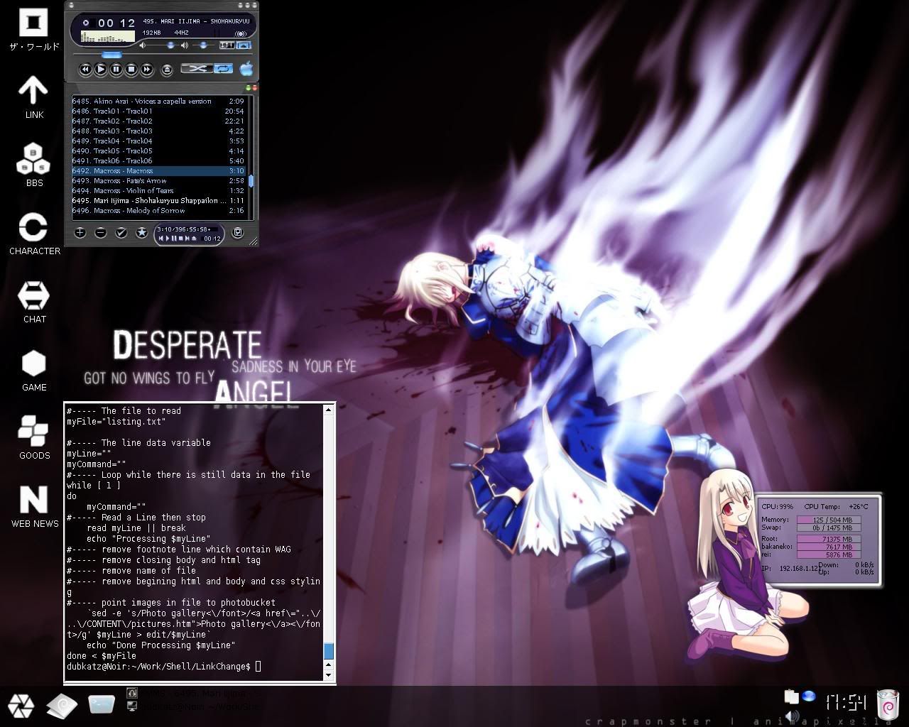Select track 6494 Macross - Violin of Tears

click(158, 191)
